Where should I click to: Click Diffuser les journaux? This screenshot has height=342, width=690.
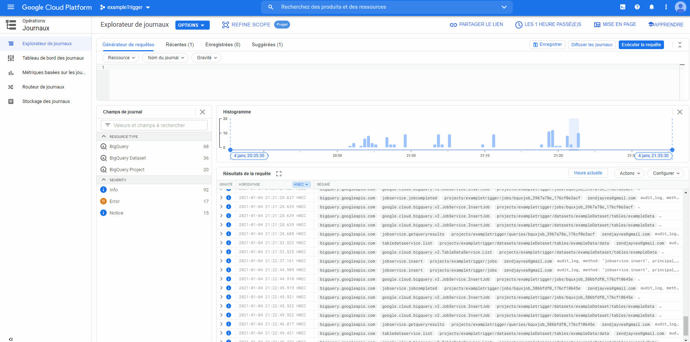pos(592,45)
